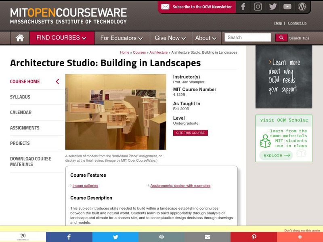Click the visit OCW Scholar heading
The height and width of the screenshot is (242, 323).
pyautogui.click(x=284, y=120)
